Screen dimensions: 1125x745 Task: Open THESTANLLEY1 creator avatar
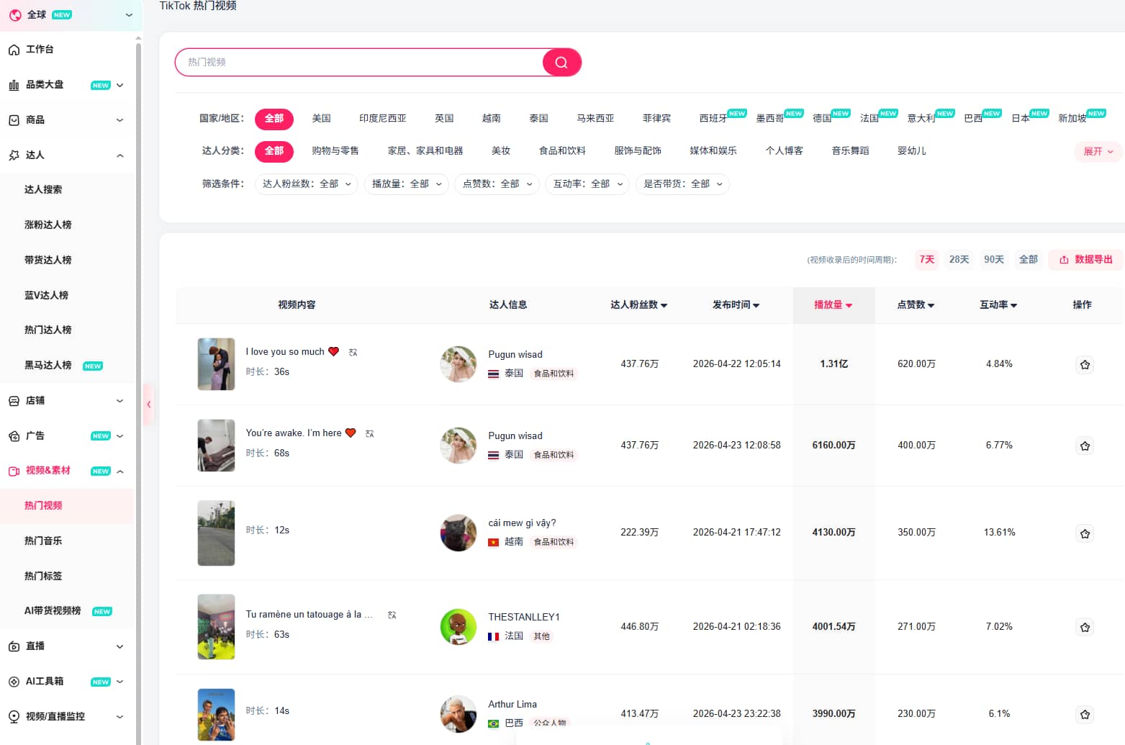(458, 627)
